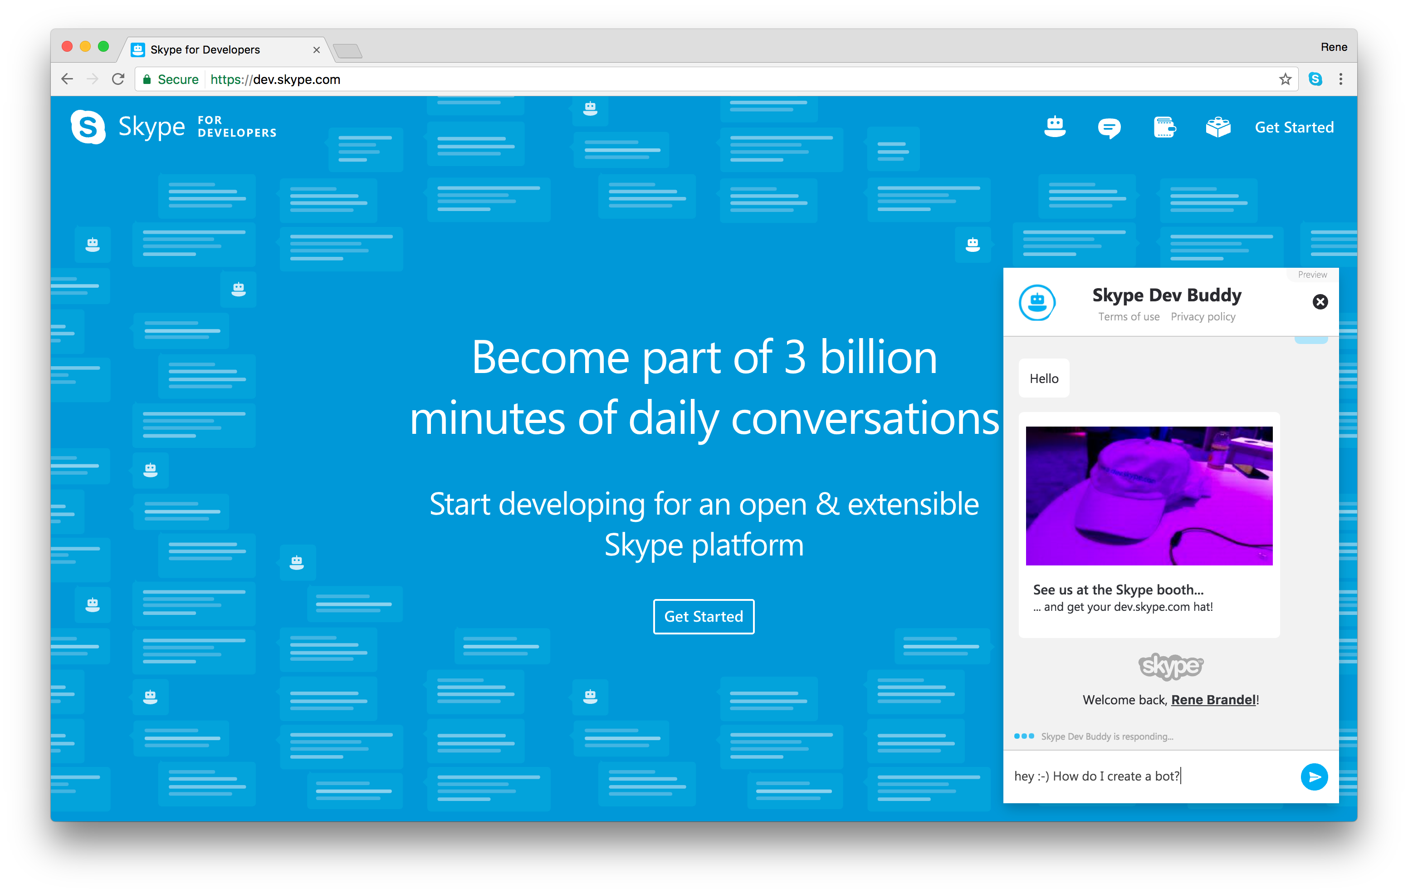The width and height of the screenshot is (1408, 894).
Task: Open Chrome's three-dot menu
Action: pyautogui.click(x=1341, y=79)
